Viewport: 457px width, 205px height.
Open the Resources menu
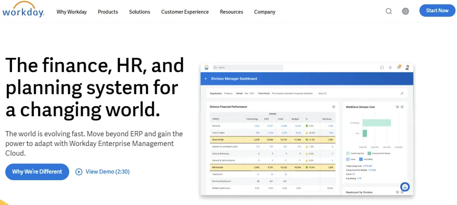(231, 12)
